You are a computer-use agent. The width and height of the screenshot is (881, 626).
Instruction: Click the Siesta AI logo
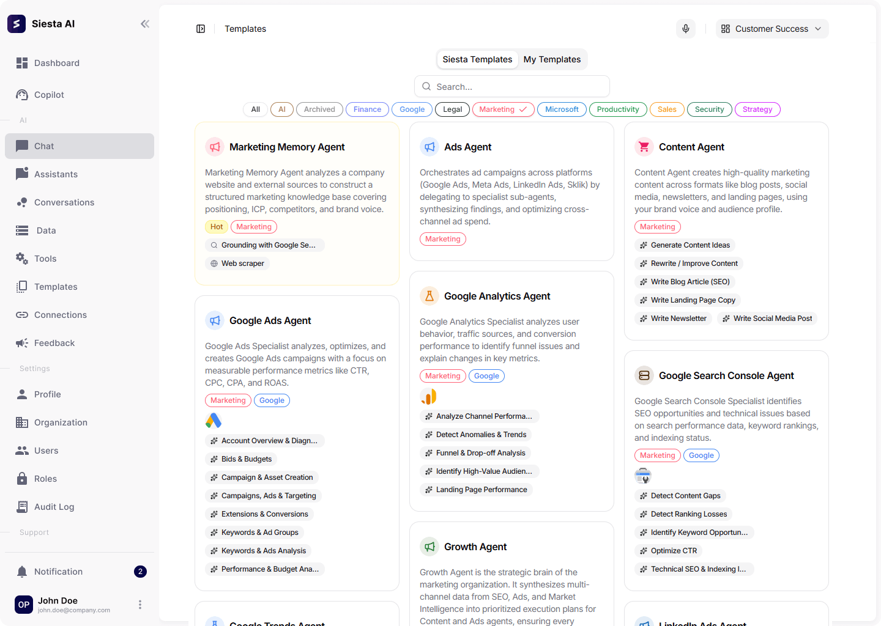17,24
